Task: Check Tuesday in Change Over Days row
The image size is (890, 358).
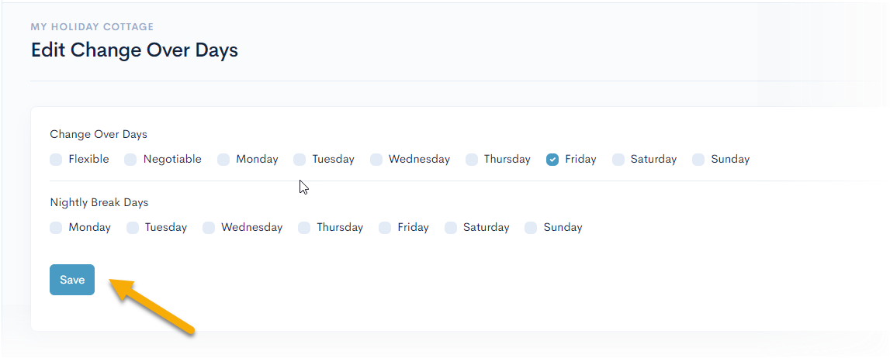Action: [x=300, y=160]
